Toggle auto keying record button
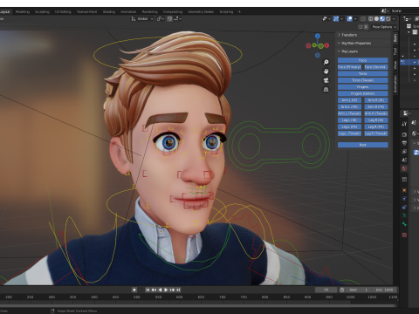This screenshot has width=419, height=314. (x=134, y=290)
